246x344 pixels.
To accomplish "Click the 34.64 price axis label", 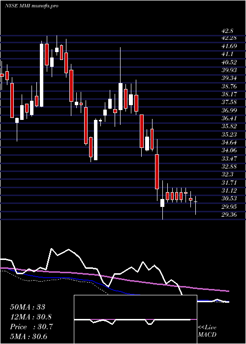I will tap(229, 143).
